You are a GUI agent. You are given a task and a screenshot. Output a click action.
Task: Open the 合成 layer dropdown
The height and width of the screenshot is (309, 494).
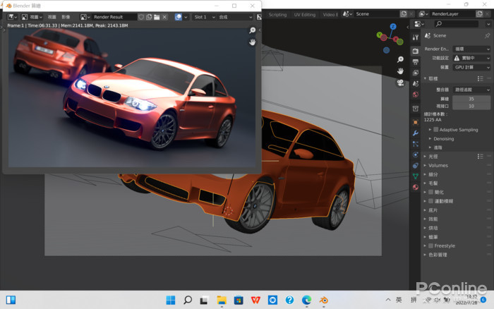click(235, 17)
